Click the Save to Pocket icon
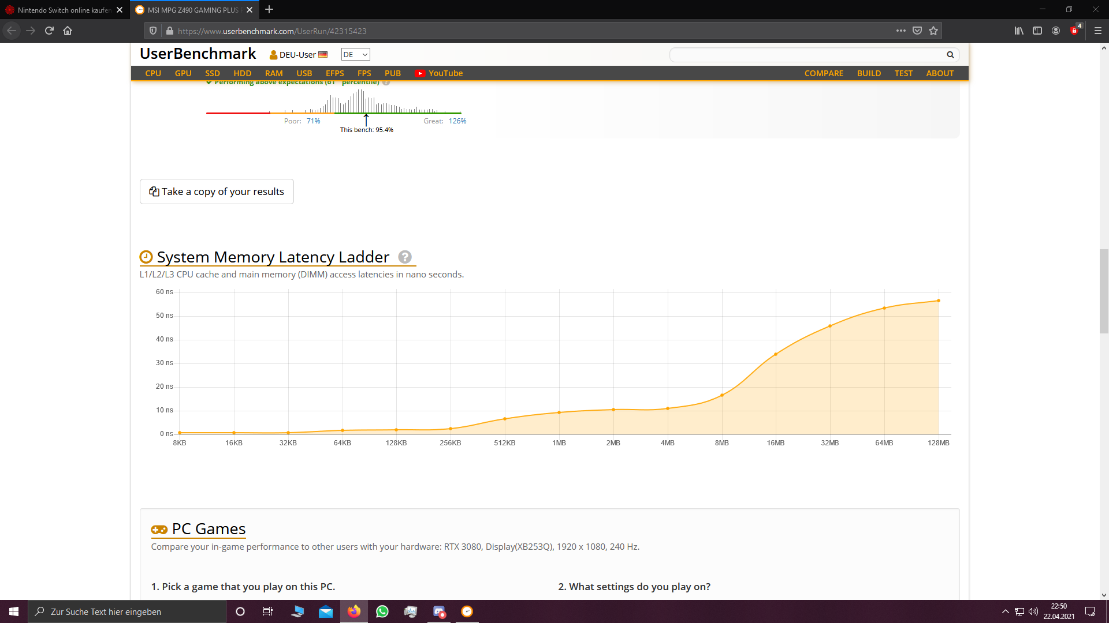This screenshot has width=1109, height=623. tap(917, 31)
